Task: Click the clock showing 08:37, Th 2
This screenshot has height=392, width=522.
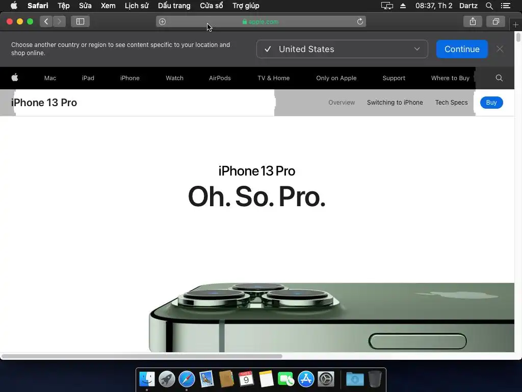Action: point(434,6)
